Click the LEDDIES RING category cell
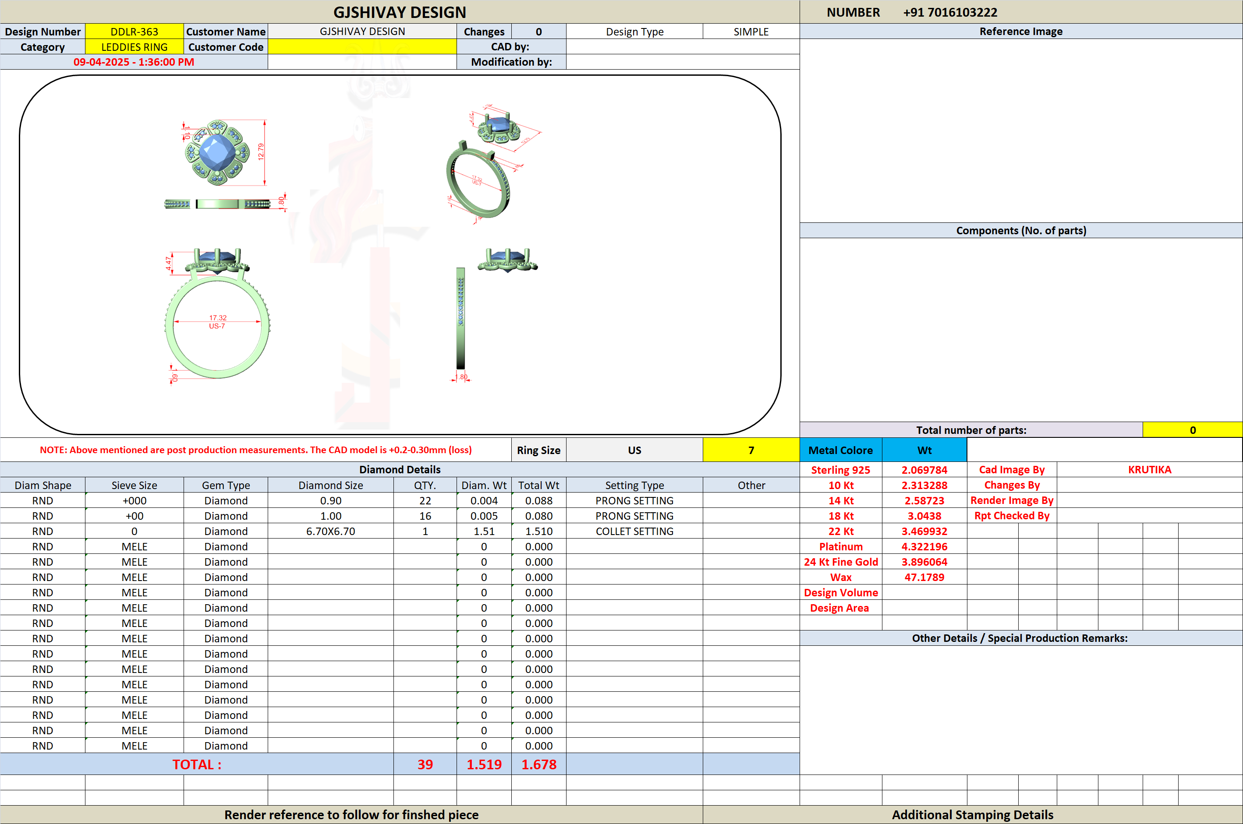The image size is (1243, 824). (x=134, y=47)
